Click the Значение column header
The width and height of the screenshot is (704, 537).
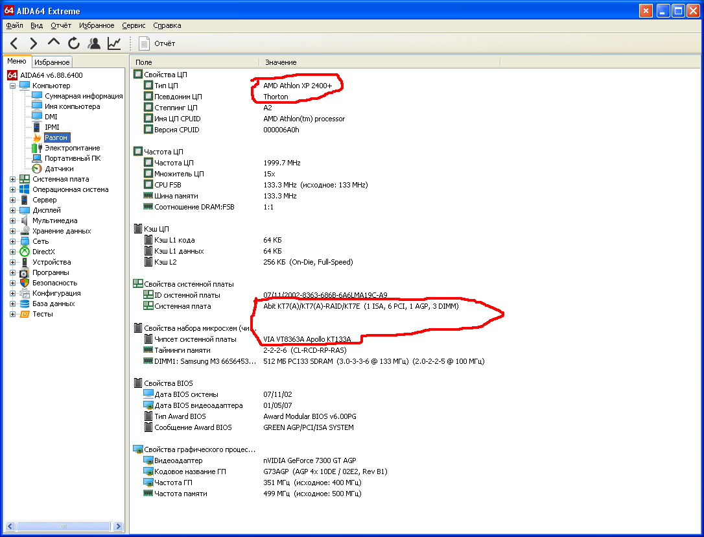pyautogui.click(x=281, y=62)
